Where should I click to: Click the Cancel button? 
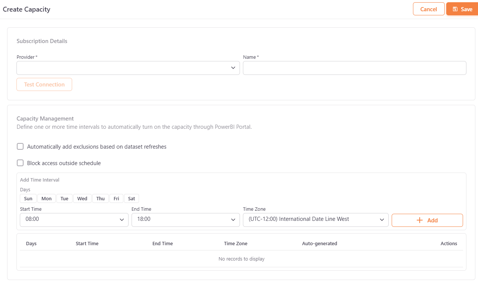coord(428,9)
